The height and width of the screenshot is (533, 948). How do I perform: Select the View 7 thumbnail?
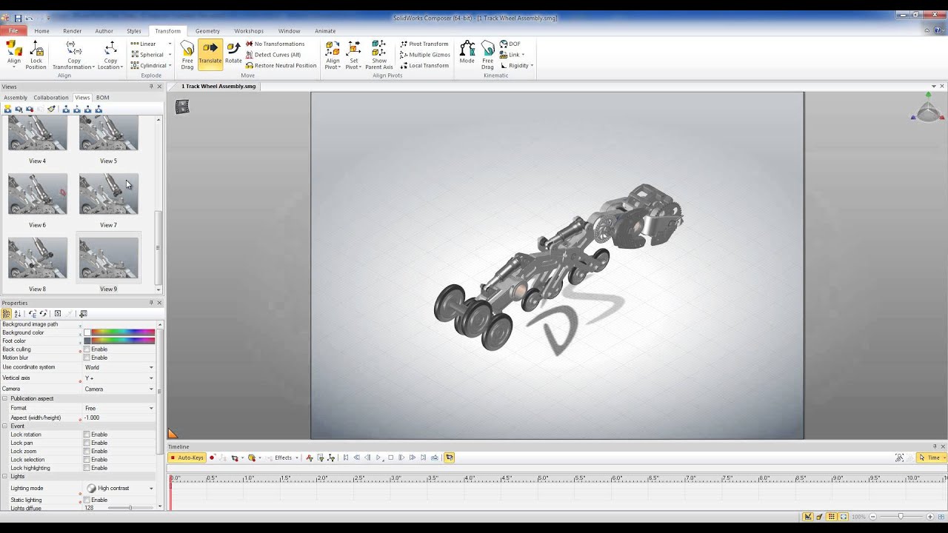[x=108, y=194]
